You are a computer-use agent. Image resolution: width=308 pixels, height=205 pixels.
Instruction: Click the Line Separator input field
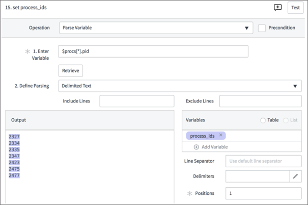pos(263,161)
